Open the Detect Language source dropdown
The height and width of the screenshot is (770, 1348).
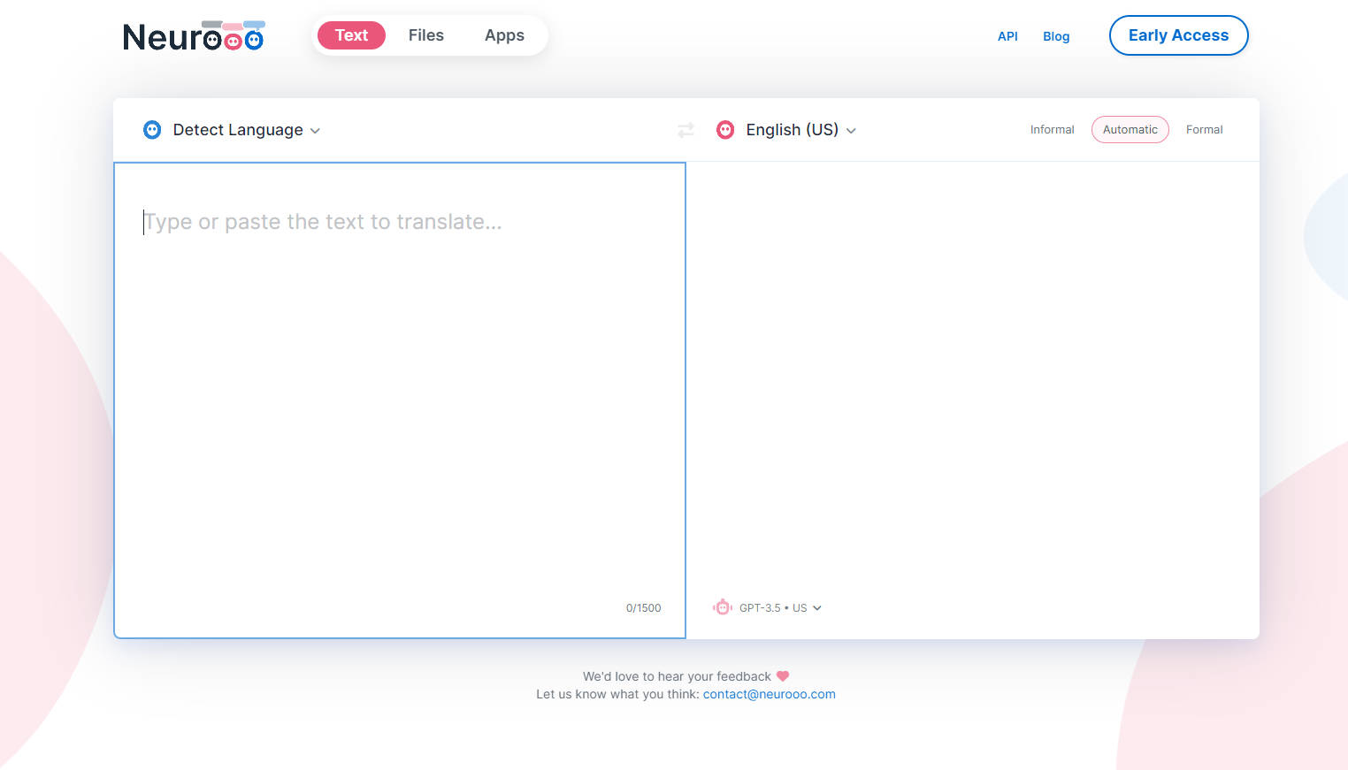click(x=232, y=130)
